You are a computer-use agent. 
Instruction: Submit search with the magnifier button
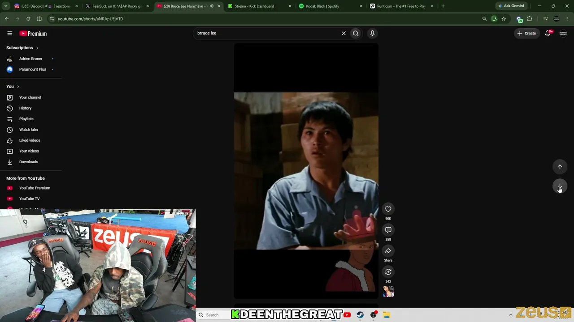[x=356, y=33]
